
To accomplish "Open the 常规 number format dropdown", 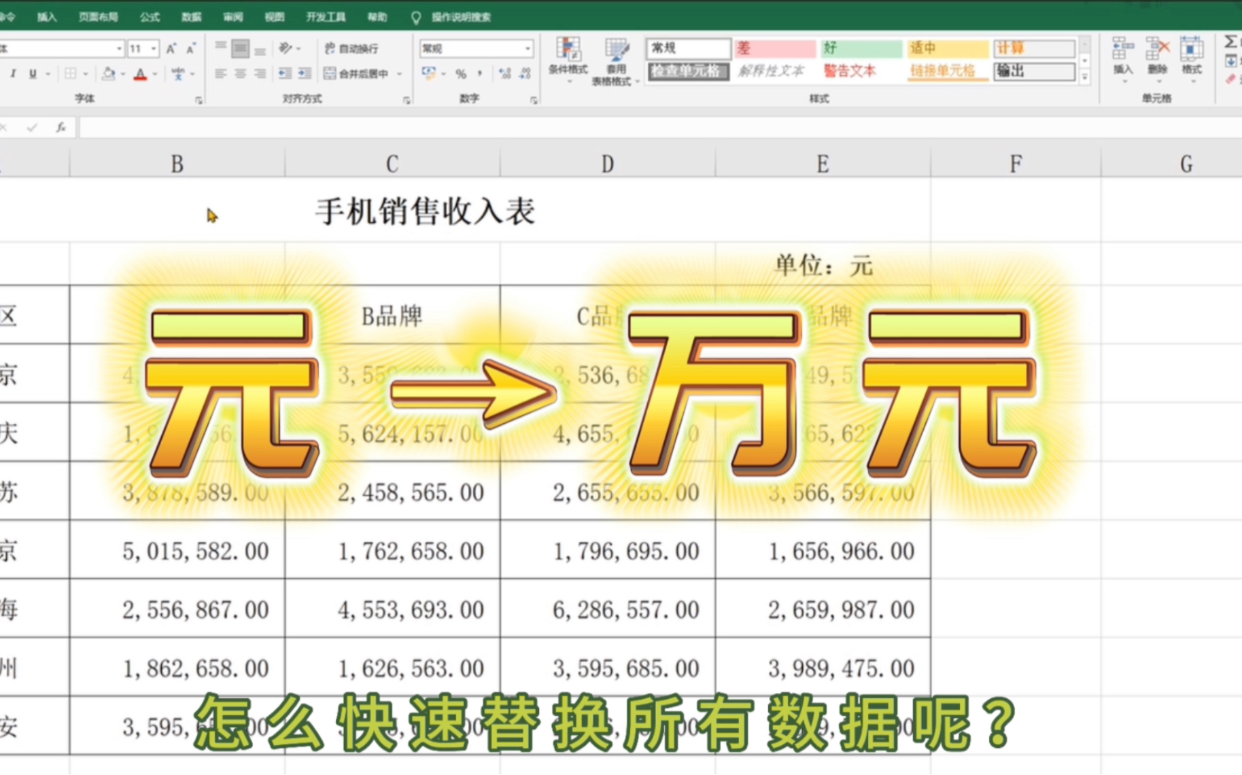I will [x=528, y=48].
